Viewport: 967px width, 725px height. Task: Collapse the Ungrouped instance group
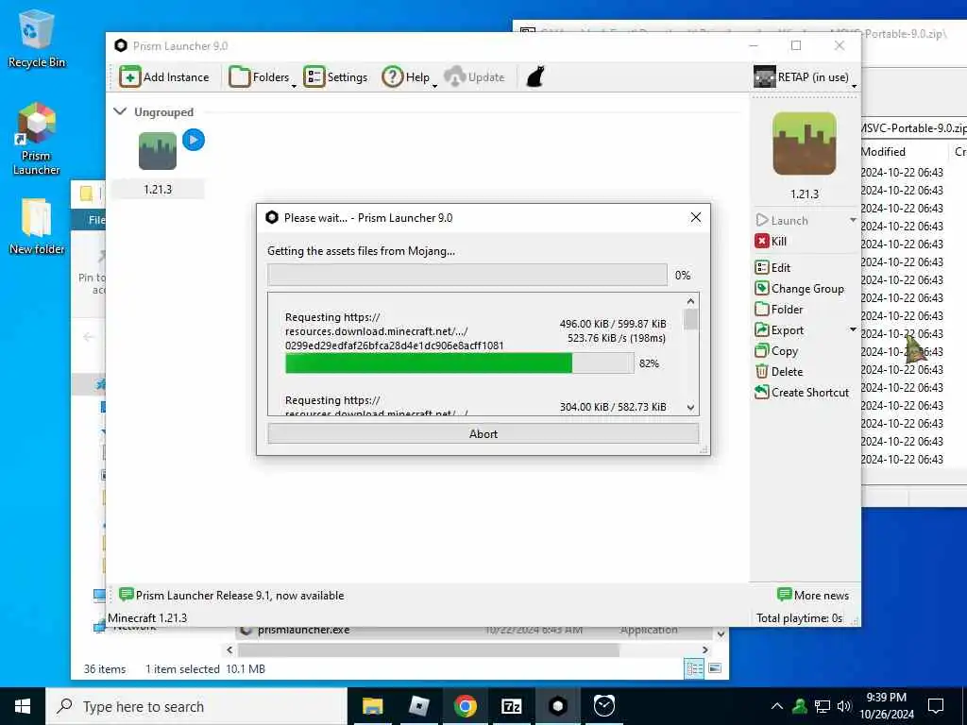pos(120,111)
